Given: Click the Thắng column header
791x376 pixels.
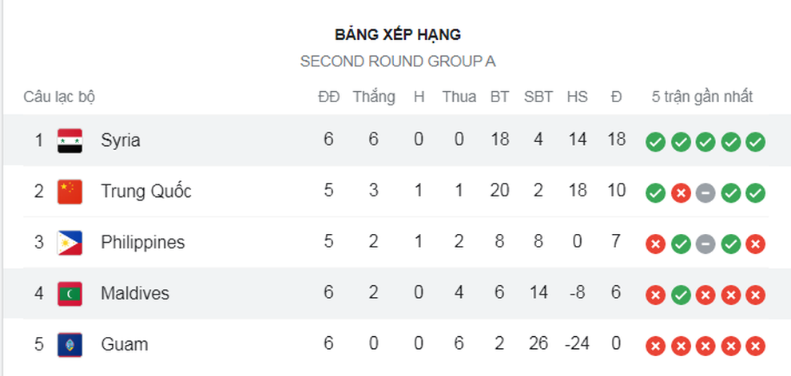Looking at the screenshot, I should [374, 97].
